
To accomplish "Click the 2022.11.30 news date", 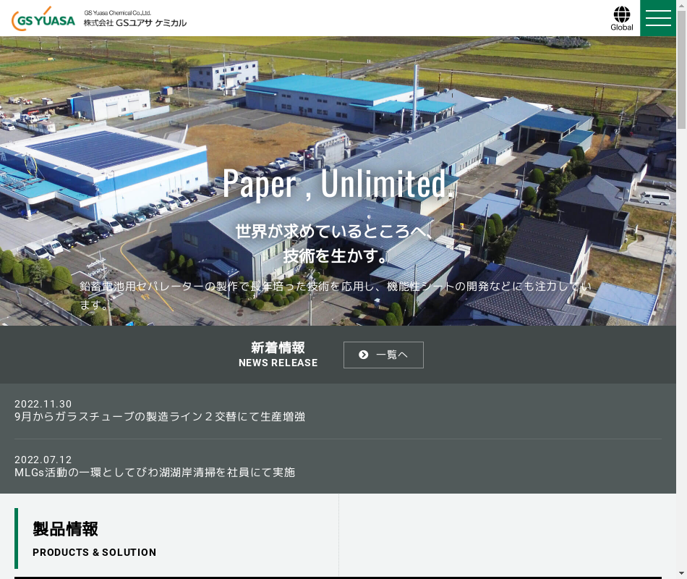I will [43, 404].
